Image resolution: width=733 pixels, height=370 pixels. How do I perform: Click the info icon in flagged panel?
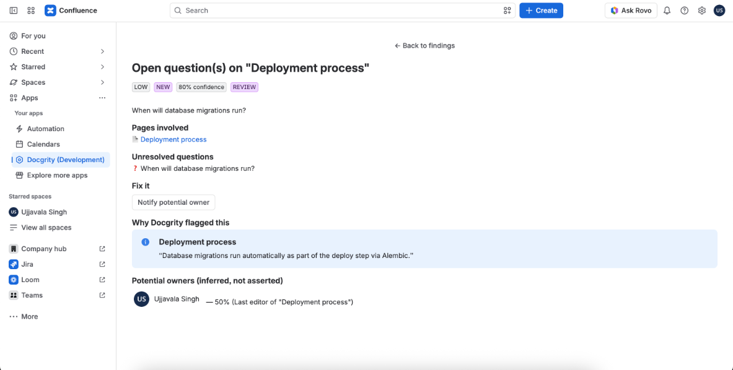[x=146, y=242]
